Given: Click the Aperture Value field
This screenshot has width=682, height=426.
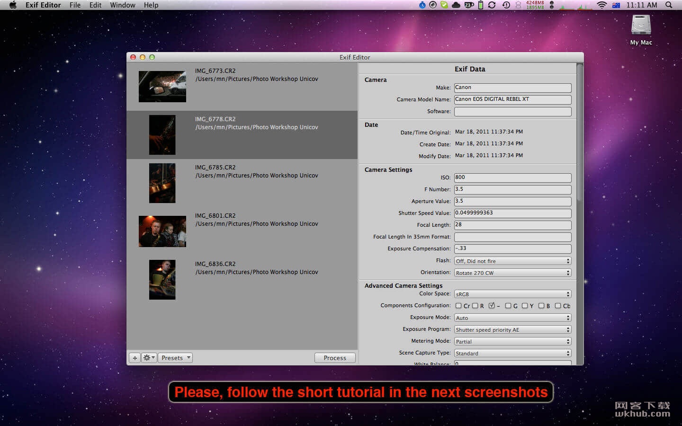Looking at the screenshot, I should pyautogui.click(x=512, y=202).
